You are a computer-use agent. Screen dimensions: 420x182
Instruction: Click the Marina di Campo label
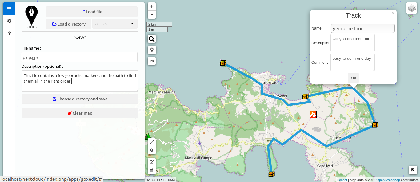pos(199,158)
